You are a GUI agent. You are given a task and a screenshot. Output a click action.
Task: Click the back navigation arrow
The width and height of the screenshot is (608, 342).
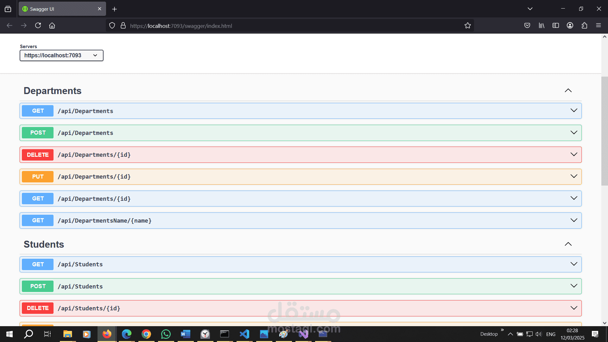coord(9,25)
